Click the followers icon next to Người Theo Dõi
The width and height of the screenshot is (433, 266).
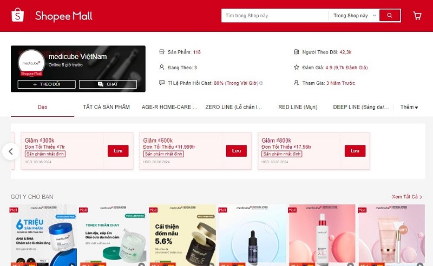point(296,52)
